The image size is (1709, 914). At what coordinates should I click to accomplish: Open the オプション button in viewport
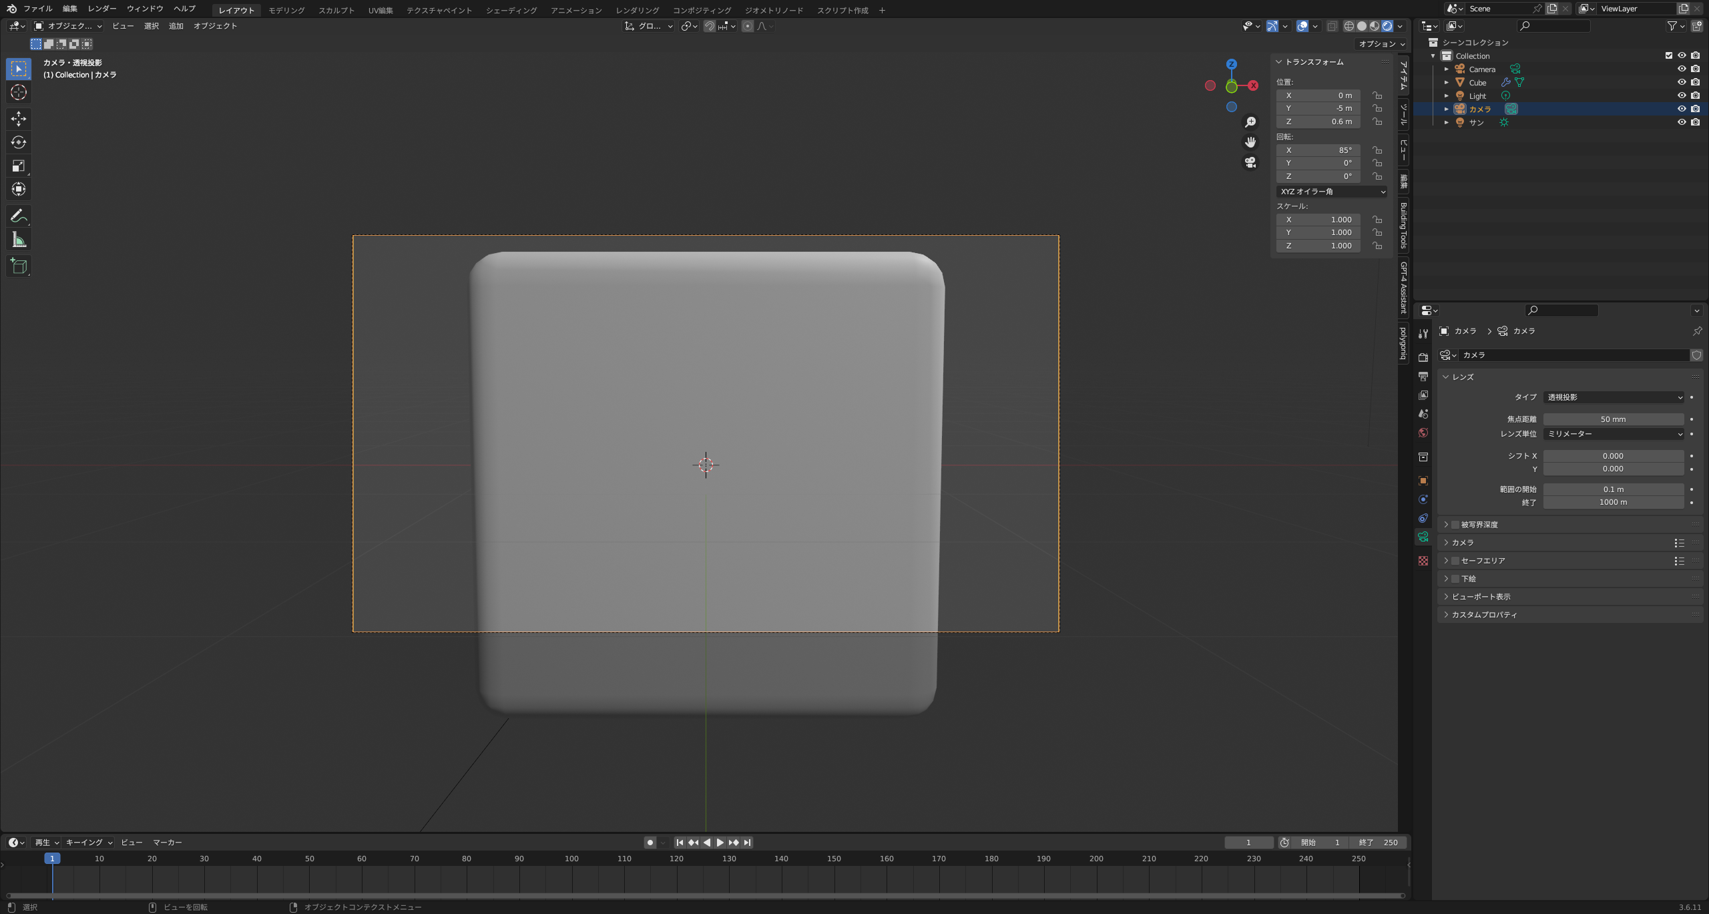click(1383, 44)
